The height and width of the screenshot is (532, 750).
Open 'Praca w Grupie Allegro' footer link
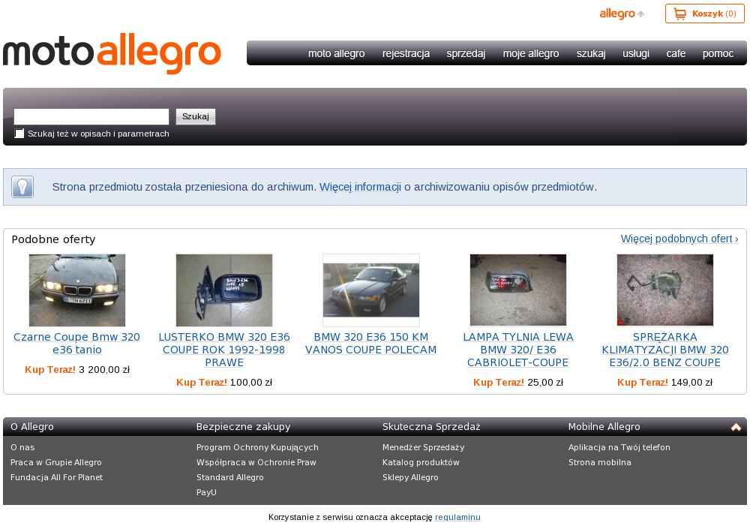[56, 462]
